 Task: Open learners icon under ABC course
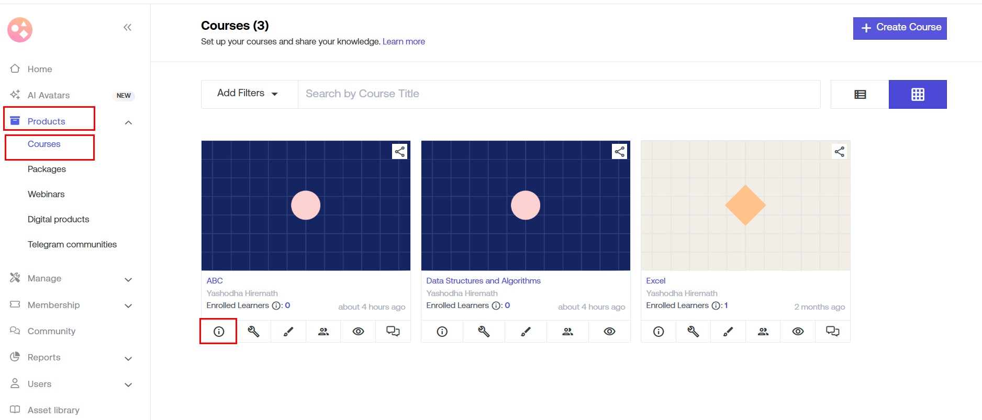pos(323,332)
